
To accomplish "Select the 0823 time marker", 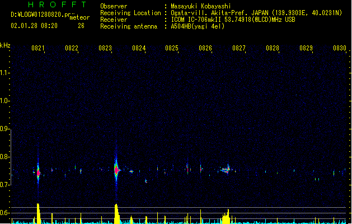I will 105,48.
